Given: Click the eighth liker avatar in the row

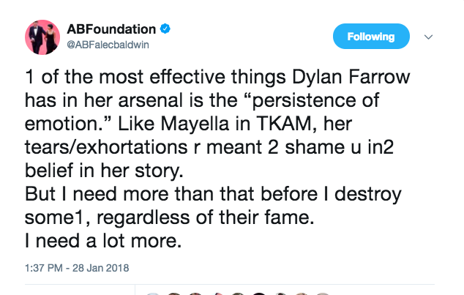Looking at the screenshot, I should point(302,294).
